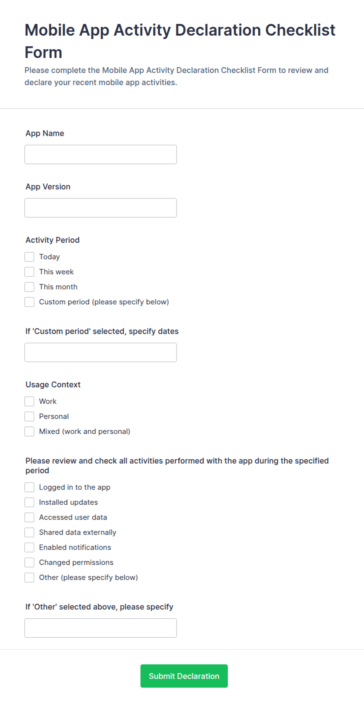This screenshot has width=364, height=707.
Task: Check Other (please specify below)
Action: coord(29,577)
